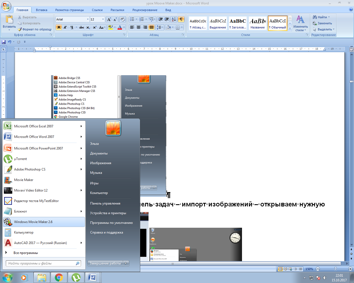Viewport: 354px width, 283px height.
Task: Open µTorrent from the taskbar
Action: click(76, 277)
